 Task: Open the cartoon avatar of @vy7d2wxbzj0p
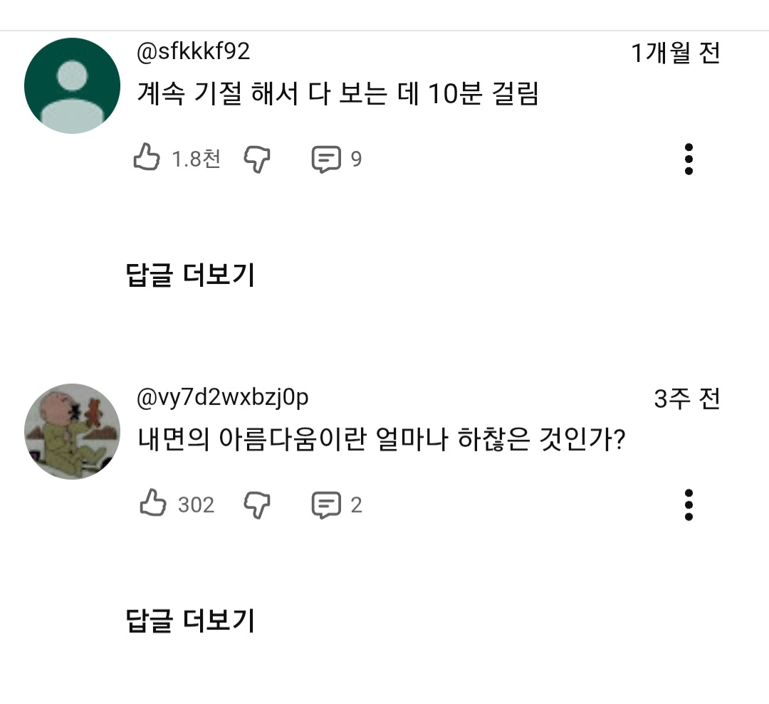[72, 431]
